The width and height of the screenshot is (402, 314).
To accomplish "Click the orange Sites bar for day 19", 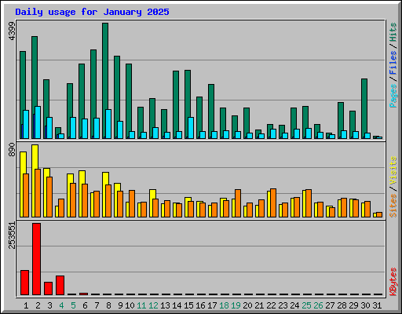I will pos(238,203).
